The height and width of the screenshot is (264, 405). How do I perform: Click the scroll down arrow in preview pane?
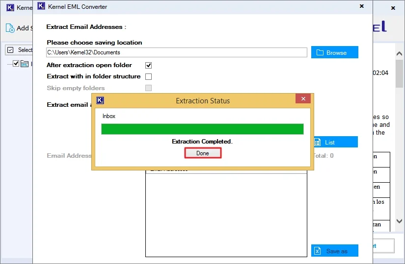coord(399,221)
